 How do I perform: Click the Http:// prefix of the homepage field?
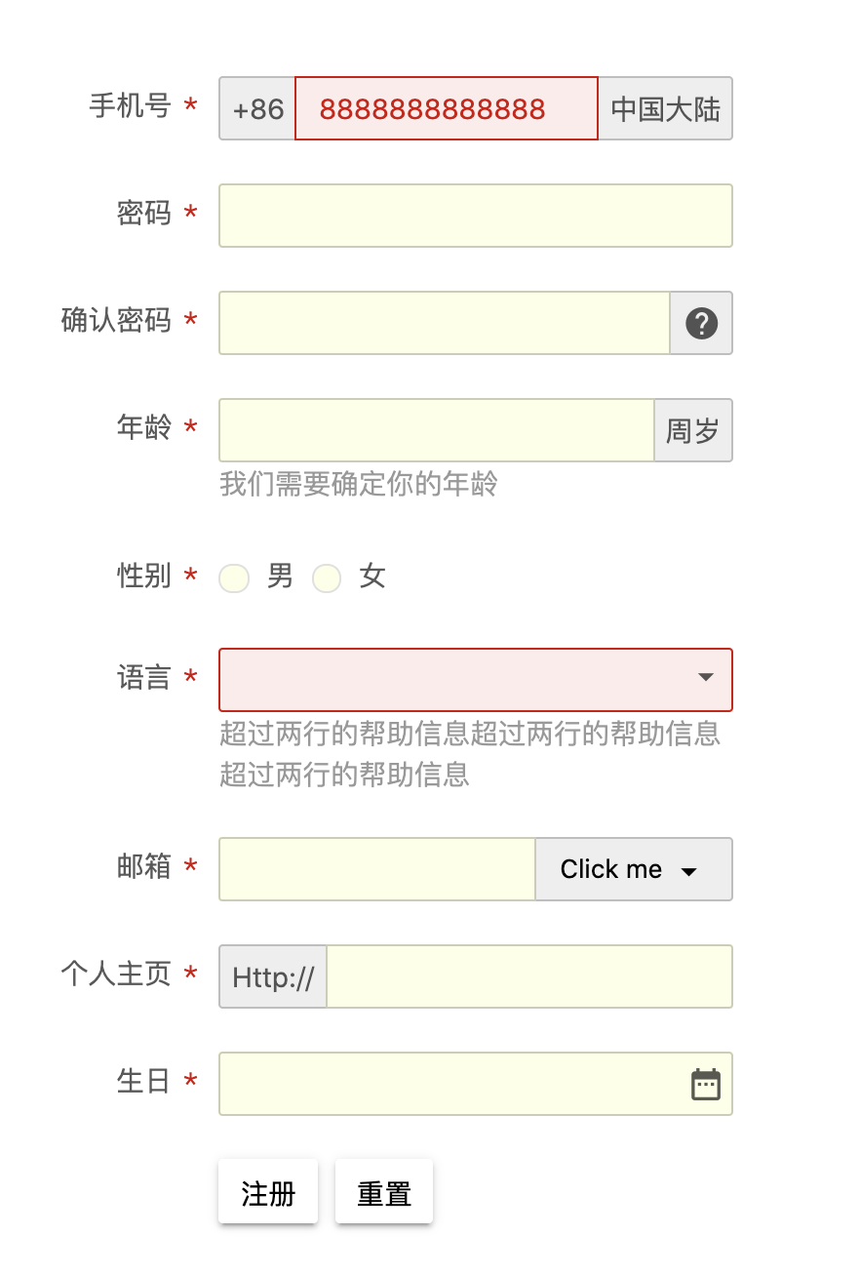click(272, 975)
